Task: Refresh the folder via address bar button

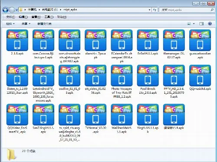Action: pos(155,10)
